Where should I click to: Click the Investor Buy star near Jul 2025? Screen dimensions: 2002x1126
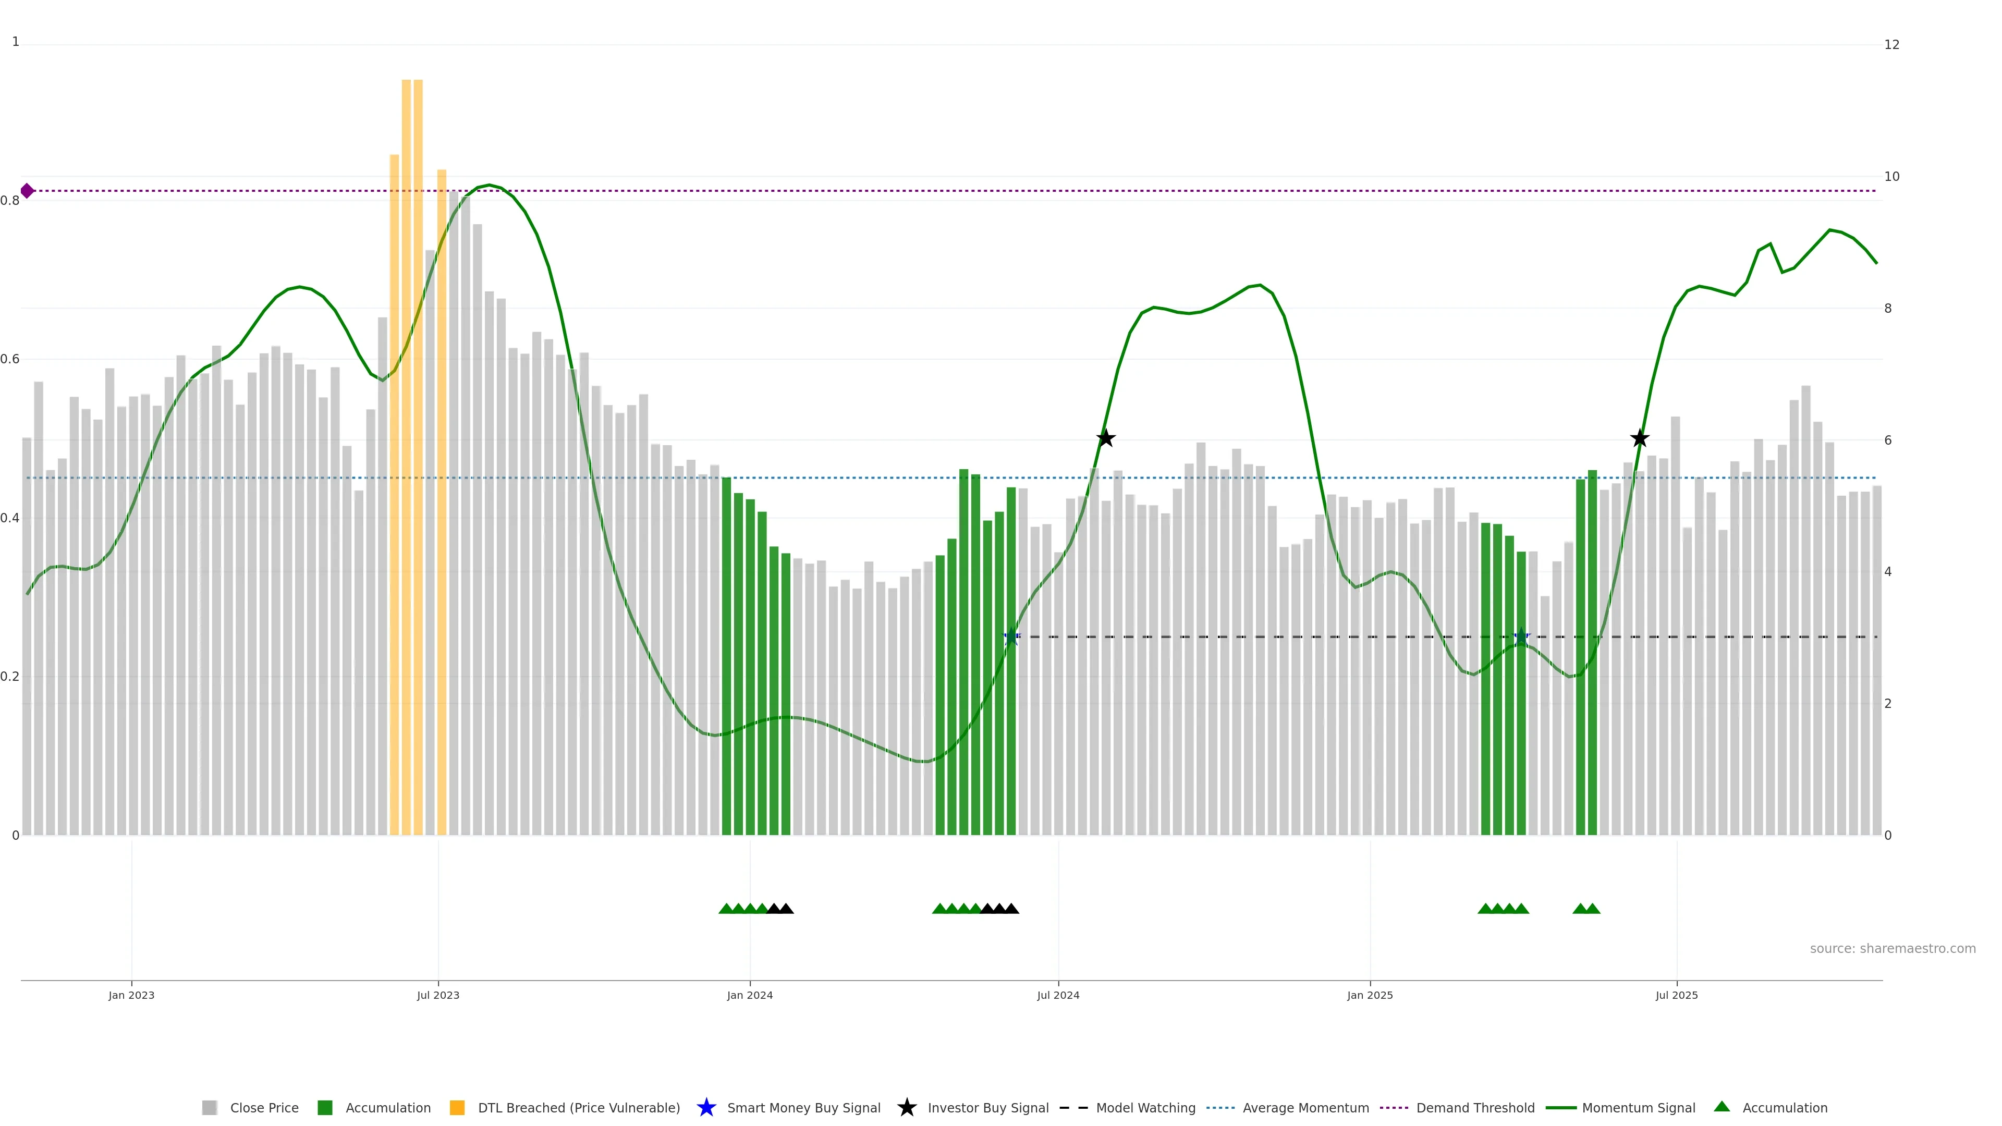pos(1639,438)
